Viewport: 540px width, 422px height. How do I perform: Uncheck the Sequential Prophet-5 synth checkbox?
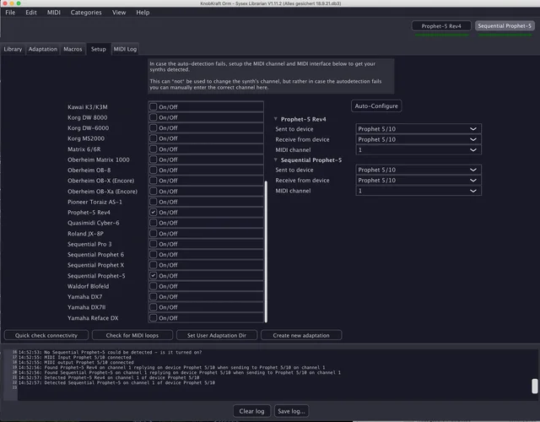153,276
